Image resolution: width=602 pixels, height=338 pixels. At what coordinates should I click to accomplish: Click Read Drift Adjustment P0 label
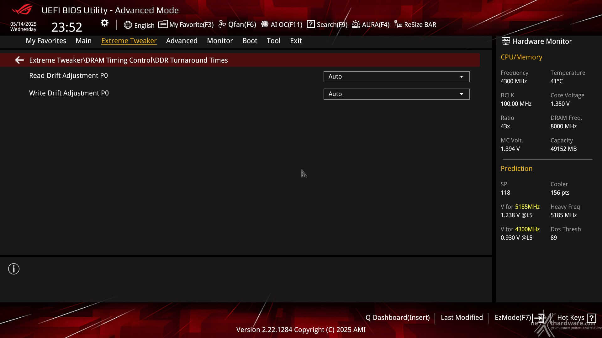pyautogui.click(x=68, y=76)
